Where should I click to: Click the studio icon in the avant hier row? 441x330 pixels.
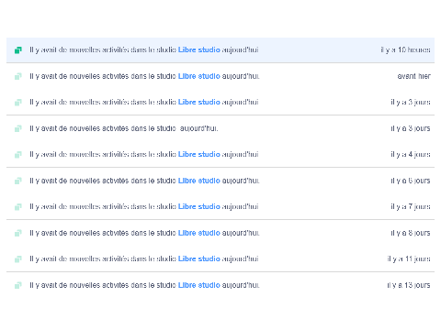(18, 76)
